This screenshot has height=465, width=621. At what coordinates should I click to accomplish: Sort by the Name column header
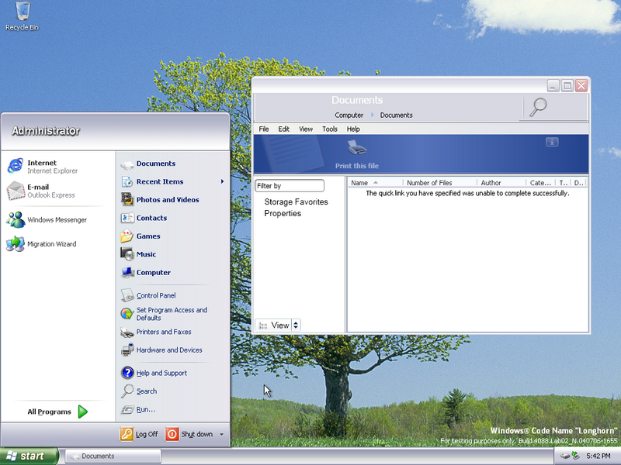coord(359,183)
